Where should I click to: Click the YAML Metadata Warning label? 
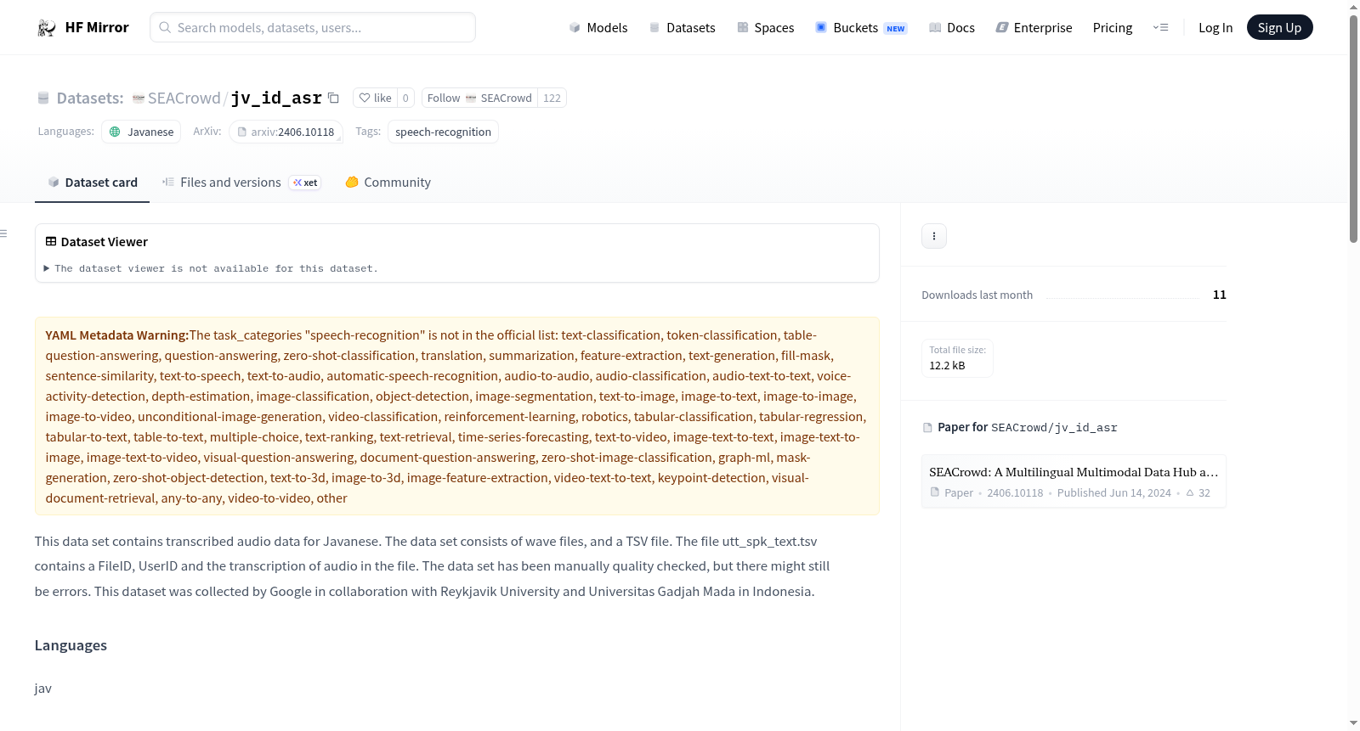tap(117, 335)
